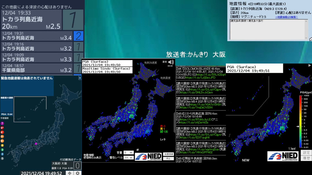The image size is (312, 175).
Task: Click the PGA color scale bar
Action: coord(301,122)
